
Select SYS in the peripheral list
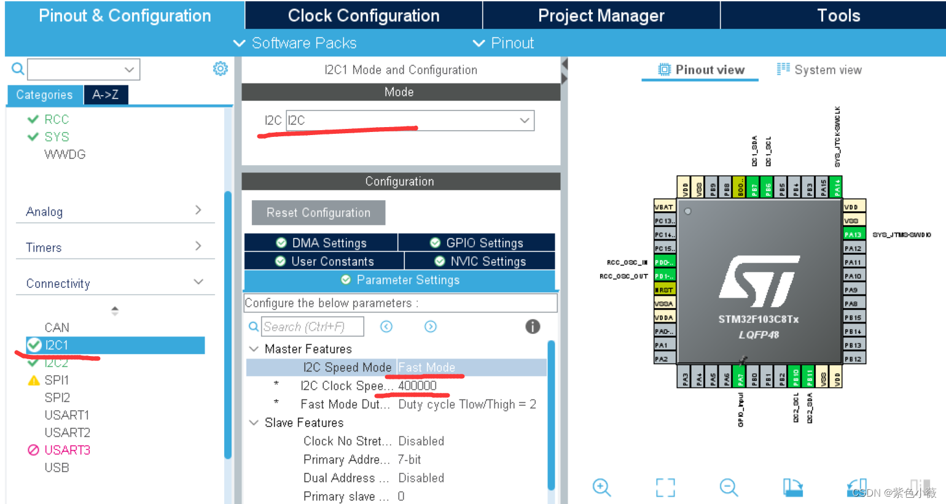[x=56, y=137]
